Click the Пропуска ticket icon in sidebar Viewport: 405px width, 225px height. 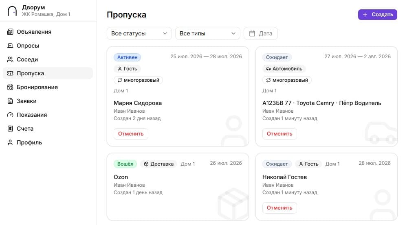coord(10,73)
